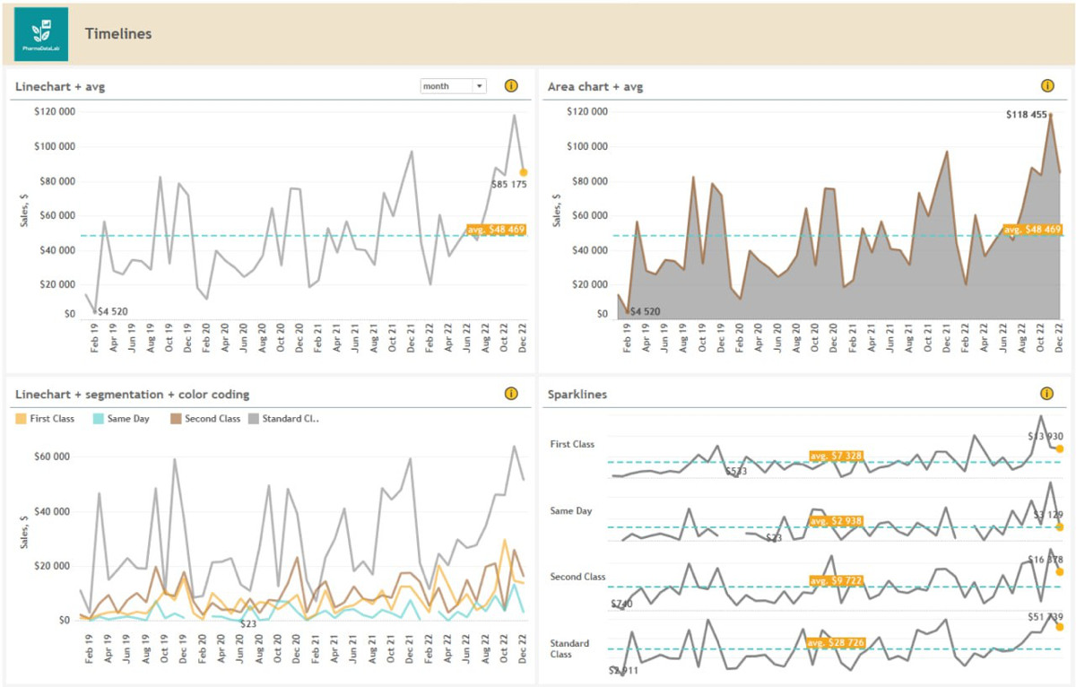Click the $2 911 sparkline minimum label
The image size is (1076, 687).
click(x=623, y=670)
